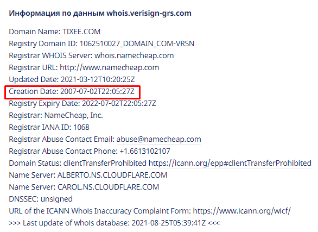Image resolution: width=318 pixels, height=232 pixels.
Task: Select the Registry Domain ID line
Action: pos(101,44)
